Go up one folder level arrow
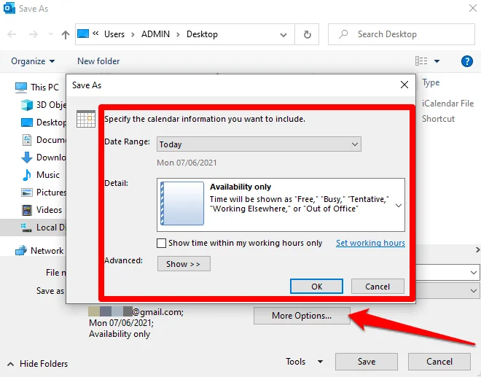 65,34
